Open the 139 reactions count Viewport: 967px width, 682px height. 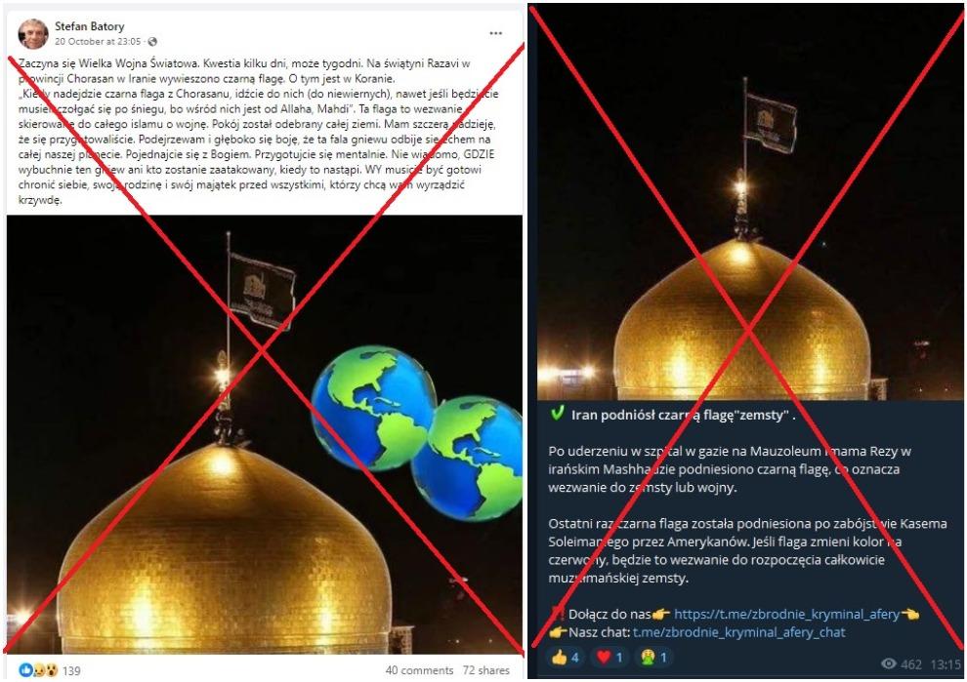(x=71, y=670)
